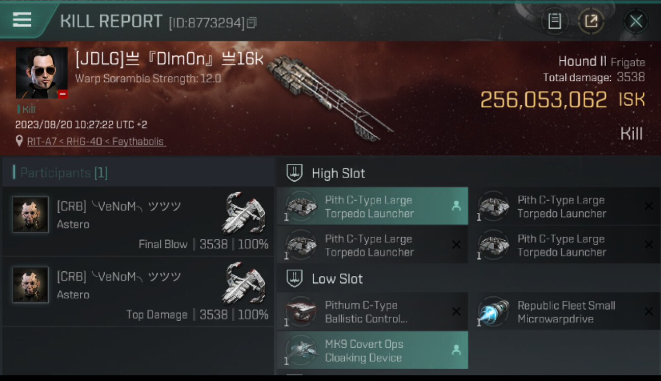Copy the kill report ID icon
661x381 pixels.
pos(252,22)
